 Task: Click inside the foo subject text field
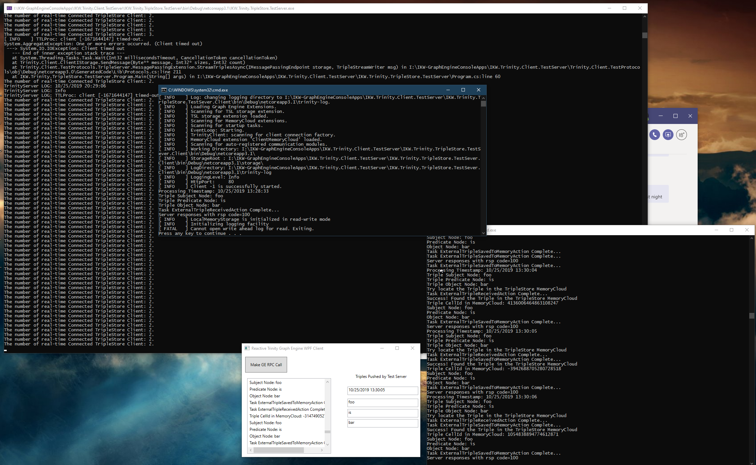click(x=382, y=402)
